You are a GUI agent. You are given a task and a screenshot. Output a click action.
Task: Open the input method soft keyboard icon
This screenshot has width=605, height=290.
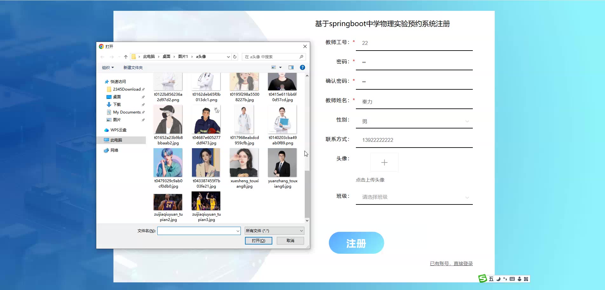[x=512, y=279]
